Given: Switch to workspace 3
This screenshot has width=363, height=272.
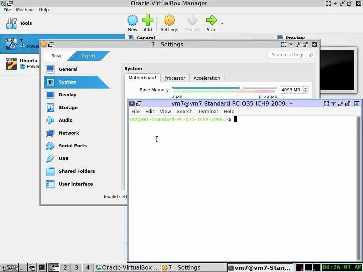Looking at the screenshot, I should coord(77,268).
